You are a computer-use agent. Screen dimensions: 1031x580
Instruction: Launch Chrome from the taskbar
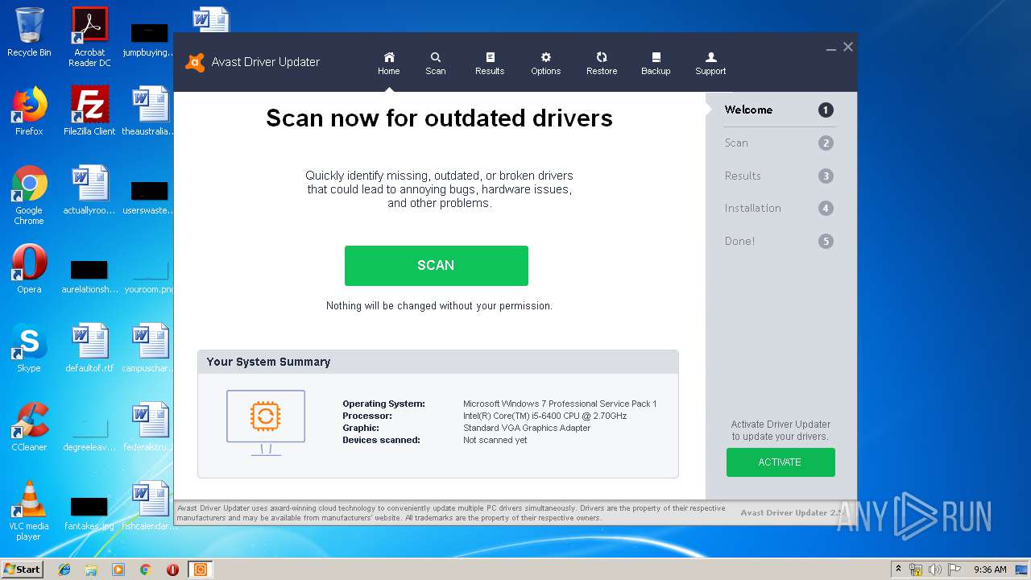(146, 570)
